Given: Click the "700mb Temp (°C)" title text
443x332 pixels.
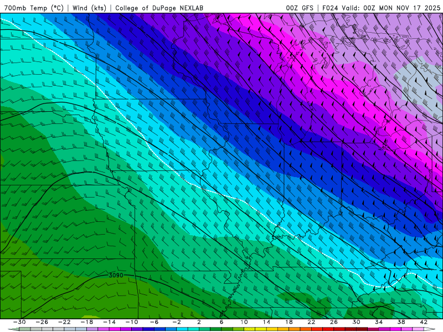Looking at the screenshot, I should pos(34,8).
